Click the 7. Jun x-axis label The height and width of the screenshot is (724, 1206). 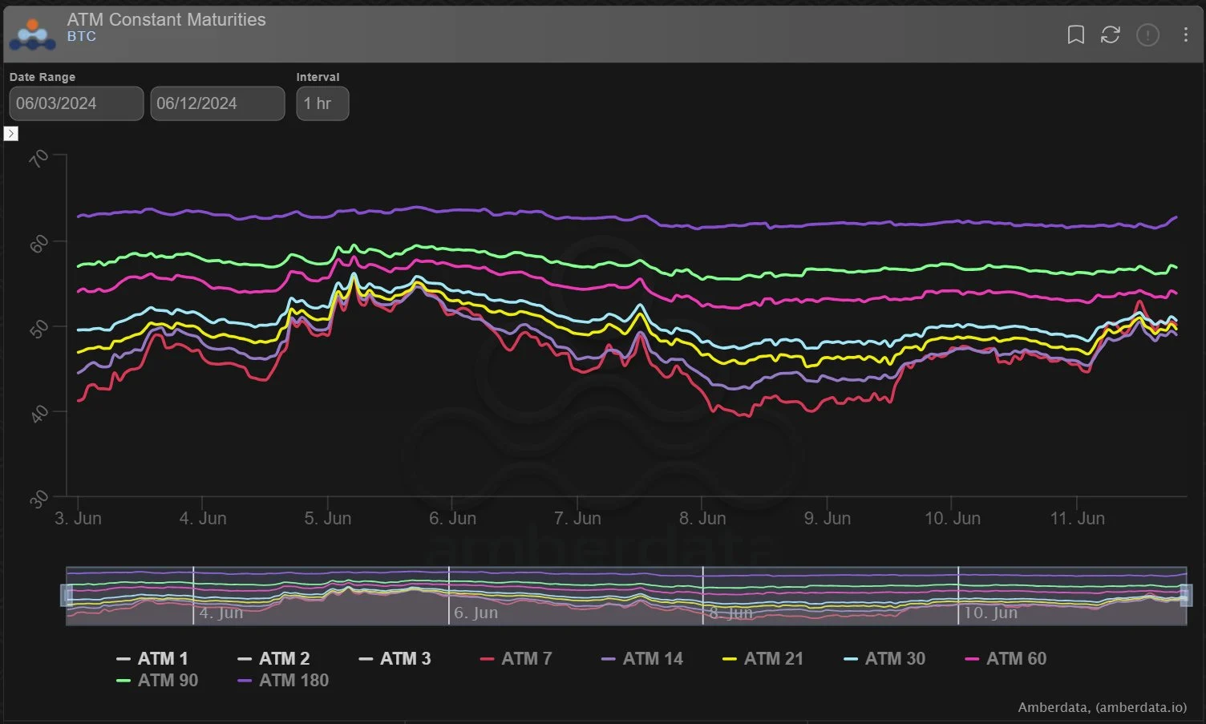pyautogui.click(x=577, y=518)
